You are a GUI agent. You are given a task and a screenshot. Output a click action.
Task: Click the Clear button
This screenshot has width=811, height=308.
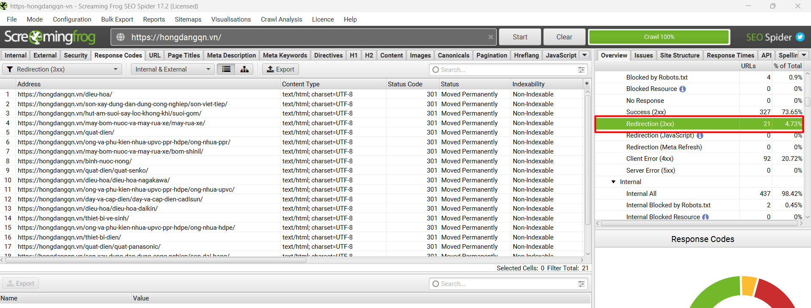(565, 37)
